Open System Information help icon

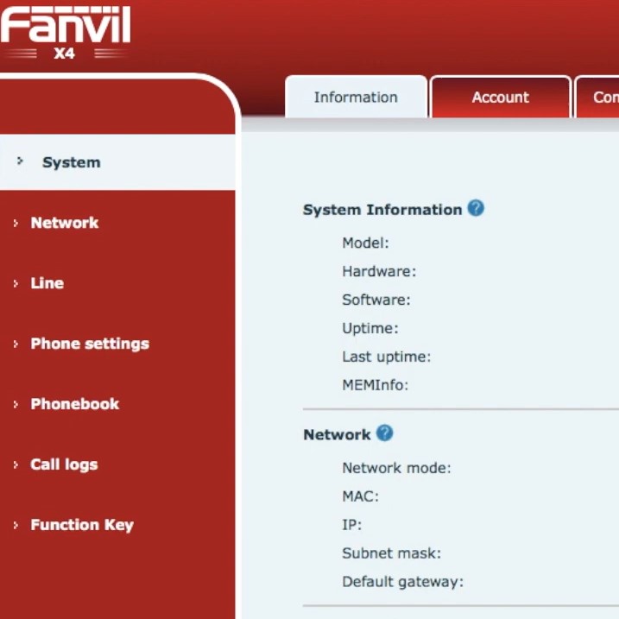pyautogui.click(x=476, y=208)
